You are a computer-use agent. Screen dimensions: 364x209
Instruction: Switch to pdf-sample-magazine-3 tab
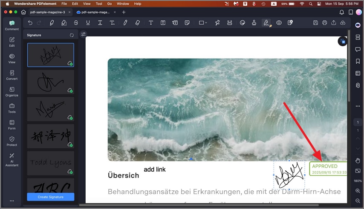click(x=48, y=12)
